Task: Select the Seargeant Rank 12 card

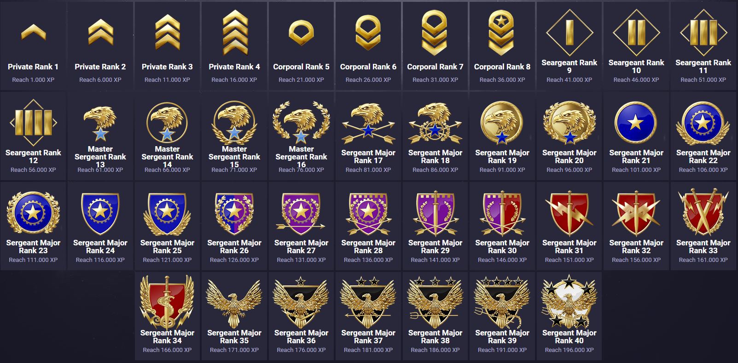Action: point(33,136)
